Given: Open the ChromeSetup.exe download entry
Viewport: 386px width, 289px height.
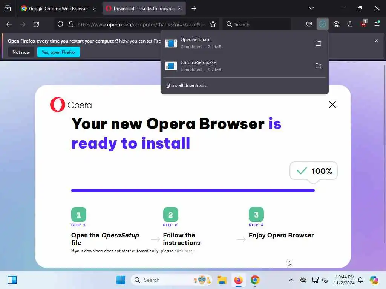Looking at the screenshot, I should coord(237,66).
